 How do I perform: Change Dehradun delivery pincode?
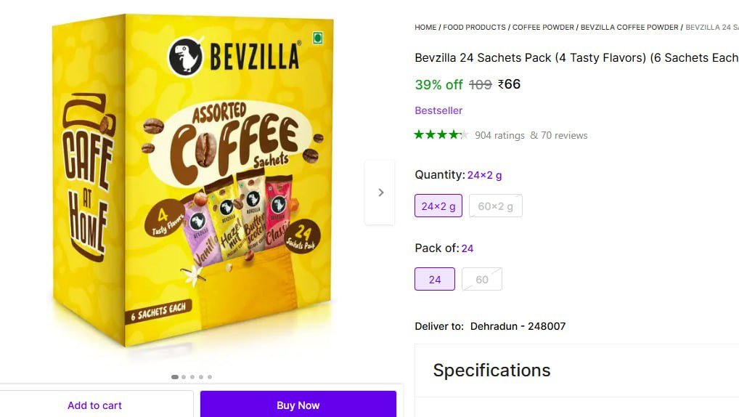click(x=518, y=326)
